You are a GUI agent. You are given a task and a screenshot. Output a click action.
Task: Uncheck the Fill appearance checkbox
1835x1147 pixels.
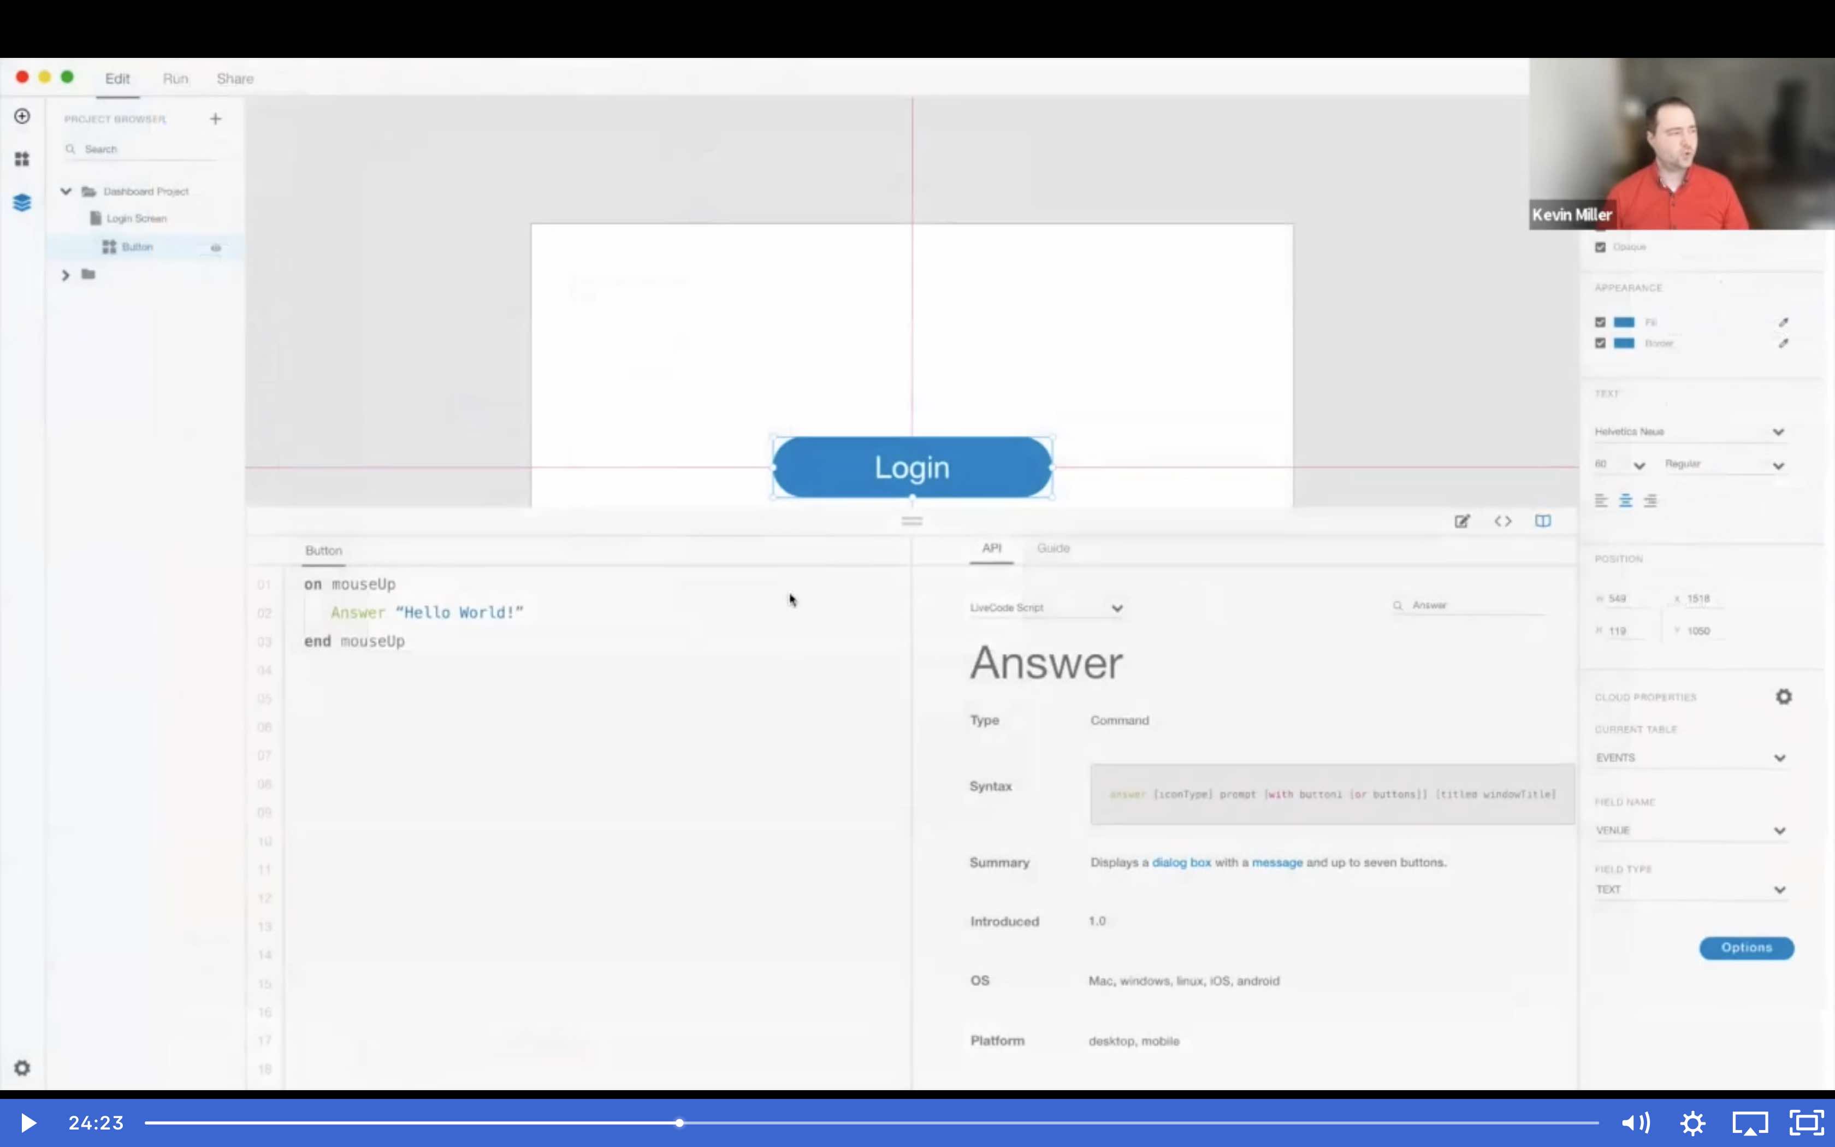[x=1600, y=322]
